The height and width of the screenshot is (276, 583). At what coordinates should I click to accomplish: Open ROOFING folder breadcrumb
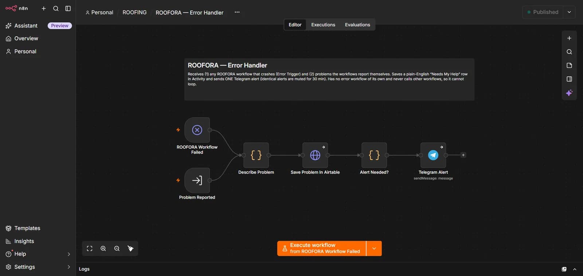pyautogui.click(x=134, y=12)
